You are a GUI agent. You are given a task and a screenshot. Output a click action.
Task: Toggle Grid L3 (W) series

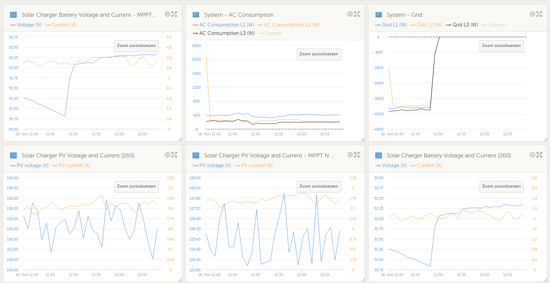(462, 25)
